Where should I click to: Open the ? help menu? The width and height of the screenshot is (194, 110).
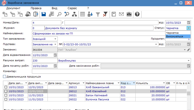pos(88,8)
